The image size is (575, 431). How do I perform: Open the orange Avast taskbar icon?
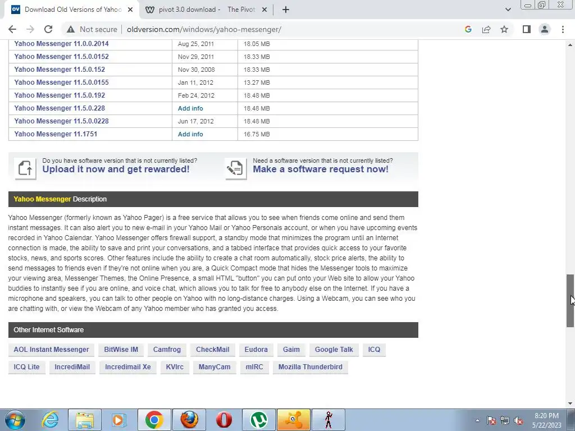pyautogui.click(x=293, y=420)
